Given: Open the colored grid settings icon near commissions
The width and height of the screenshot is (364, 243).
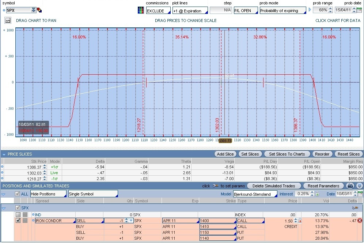Looking at the screenshot, I should pyautogui.click(x=141, y=10).
